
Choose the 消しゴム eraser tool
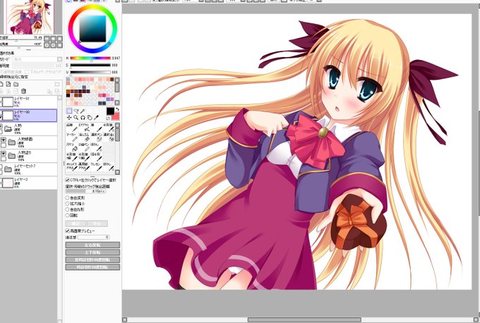[x=83, y=137]
